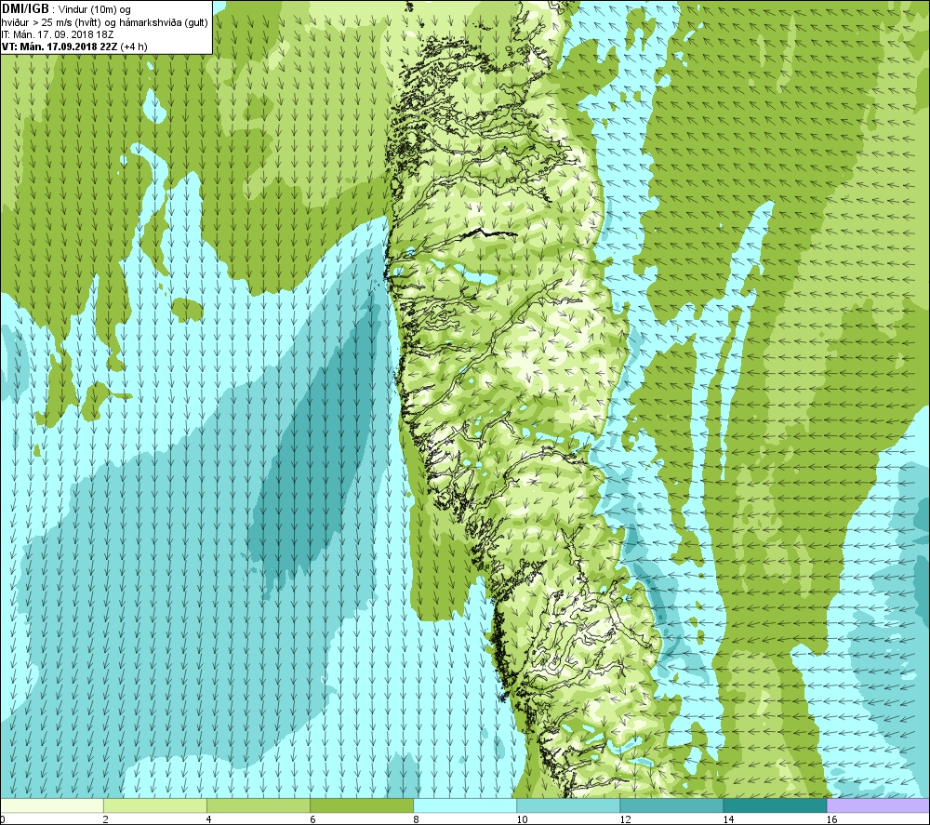Click the legend scale label "12"
The image size is (930, 825).
[x=625, y=819]
